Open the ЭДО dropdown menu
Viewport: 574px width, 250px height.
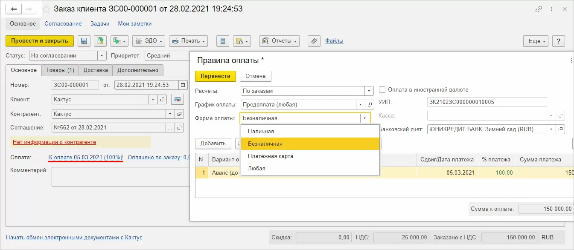click(149, 41)
